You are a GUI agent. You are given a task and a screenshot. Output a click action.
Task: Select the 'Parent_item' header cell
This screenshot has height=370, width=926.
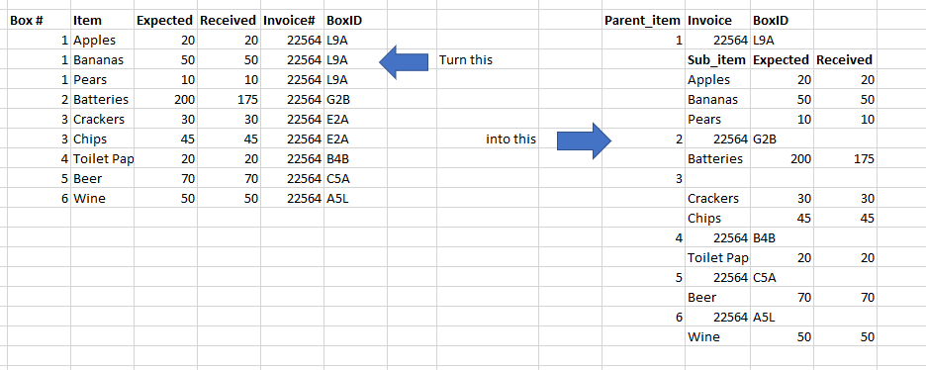[644, 21]
